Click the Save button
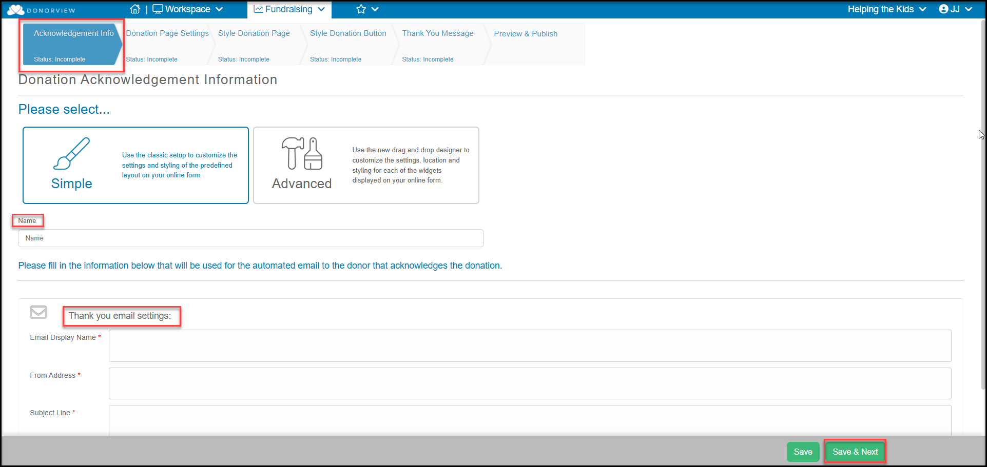The width and height of the screenshot is (987, 467). (x=803, y=452)
